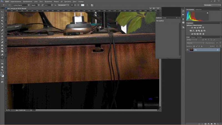
Task: Add a Photo Filter adjustment
Action: pos(199,31)
